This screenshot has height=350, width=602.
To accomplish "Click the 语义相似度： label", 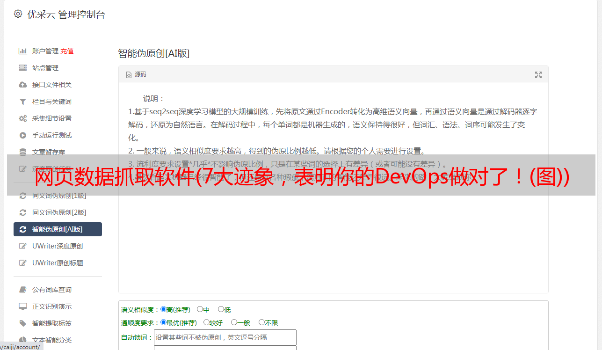I will pos(140,310).
